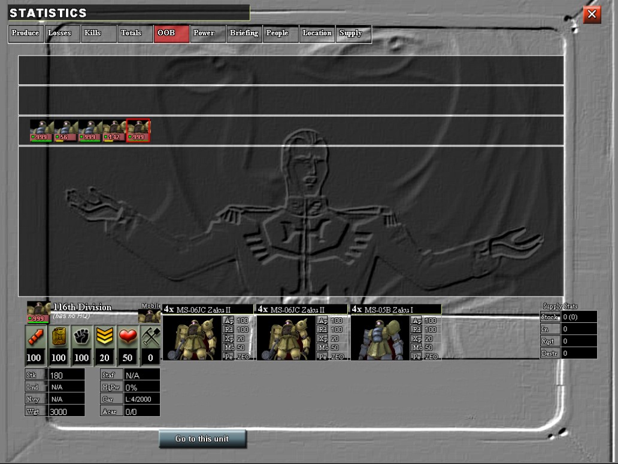
Task: Click the Rqst supply row label
Action: click(550, 341)
